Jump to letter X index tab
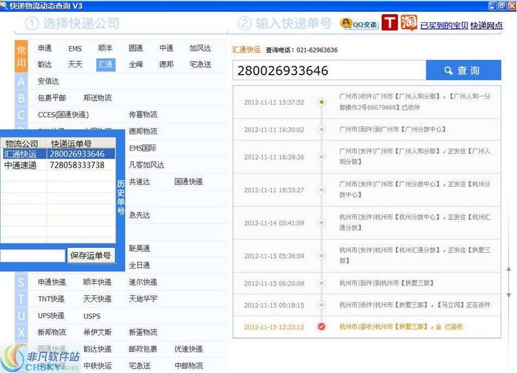This screenshot has height=373, width=517. coord(21,332)
